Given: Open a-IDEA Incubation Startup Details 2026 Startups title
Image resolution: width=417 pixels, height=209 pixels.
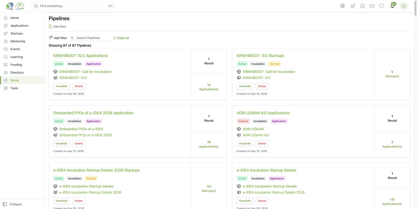Looking at the screenshot, I should coord(96,170).
